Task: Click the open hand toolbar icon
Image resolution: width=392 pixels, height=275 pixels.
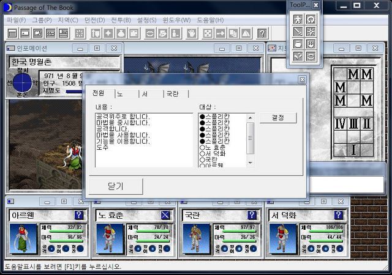Action: point(192,33)
